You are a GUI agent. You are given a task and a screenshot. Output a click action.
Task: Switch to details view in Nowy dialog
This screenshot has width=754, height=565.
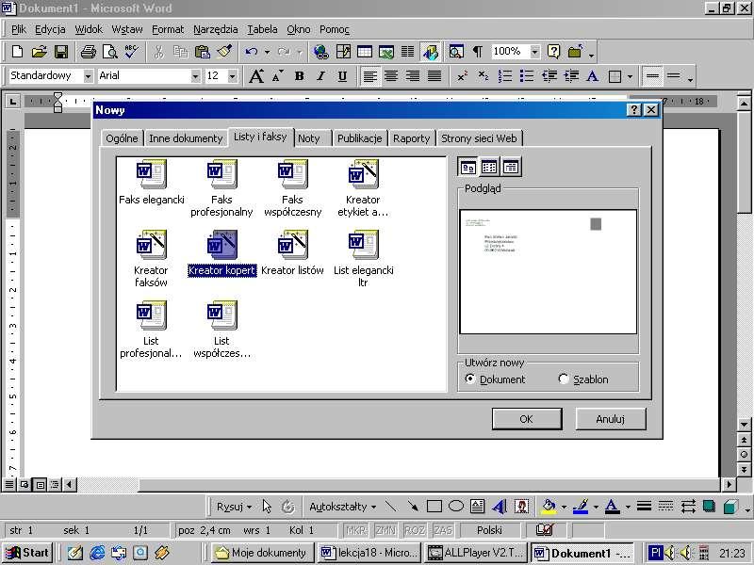click(x=511, y=168)
